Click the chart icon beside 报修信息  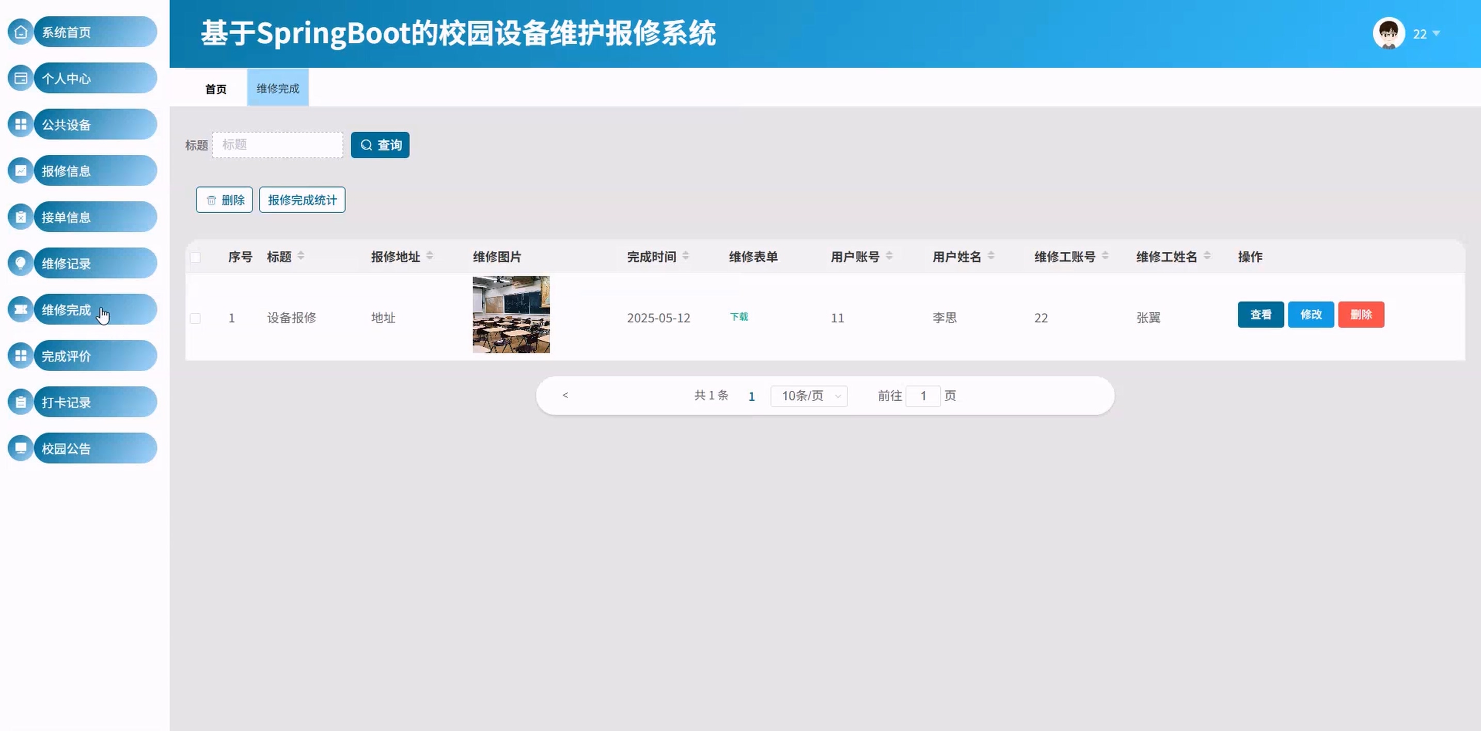tap(21, 171)
